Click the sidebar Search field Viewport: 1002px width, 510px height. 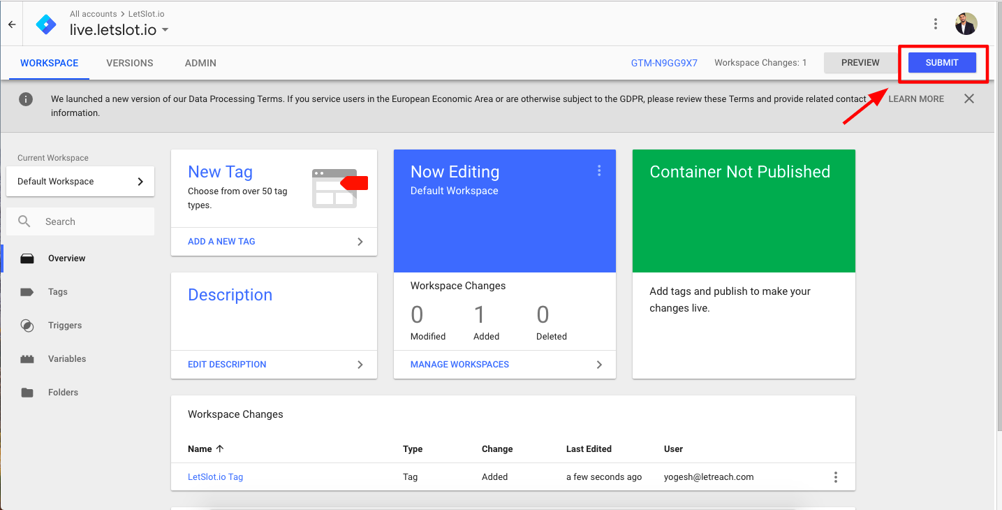click(80, 221)
